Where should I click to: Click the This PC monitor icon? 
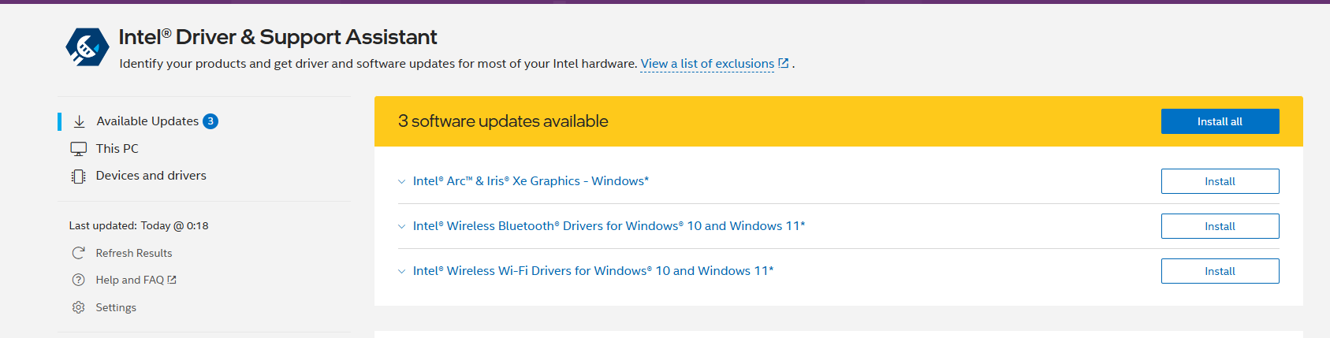tap(79, 149)
